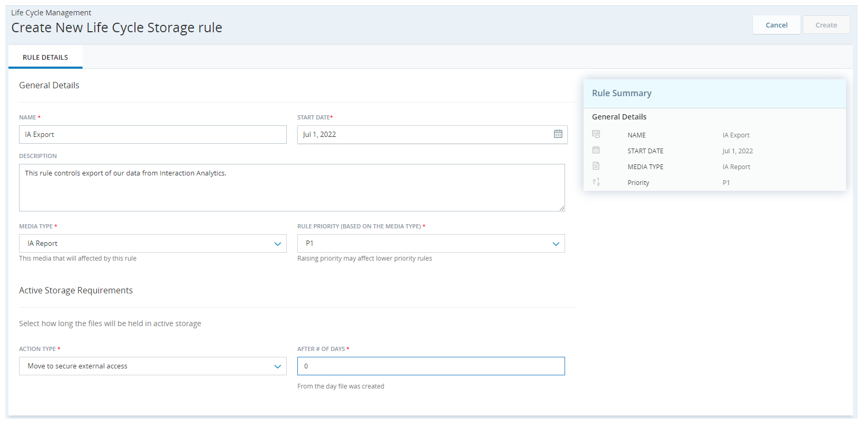Focus the After # of Days field
864x425 pixels.
[x=431, y=366]
